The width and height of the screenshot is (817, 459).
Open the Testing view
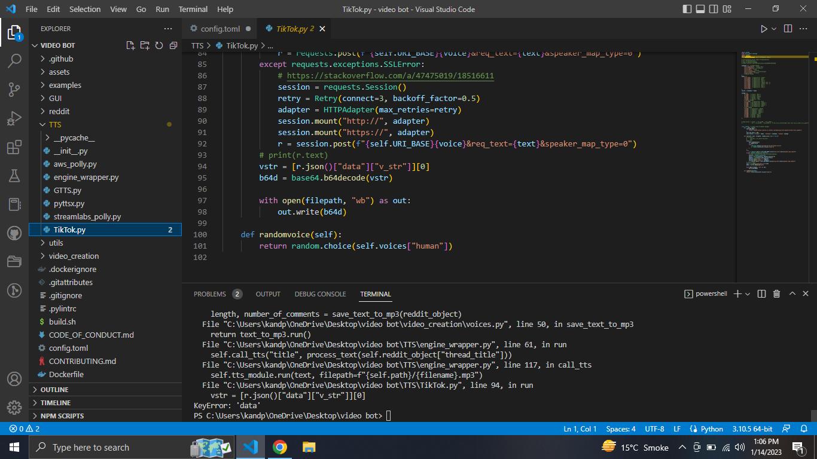coord(14,176)
